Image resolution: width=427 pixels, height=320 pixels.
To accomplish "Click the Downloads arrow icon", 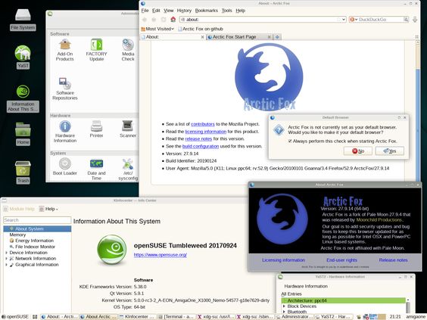I will 415,20.
